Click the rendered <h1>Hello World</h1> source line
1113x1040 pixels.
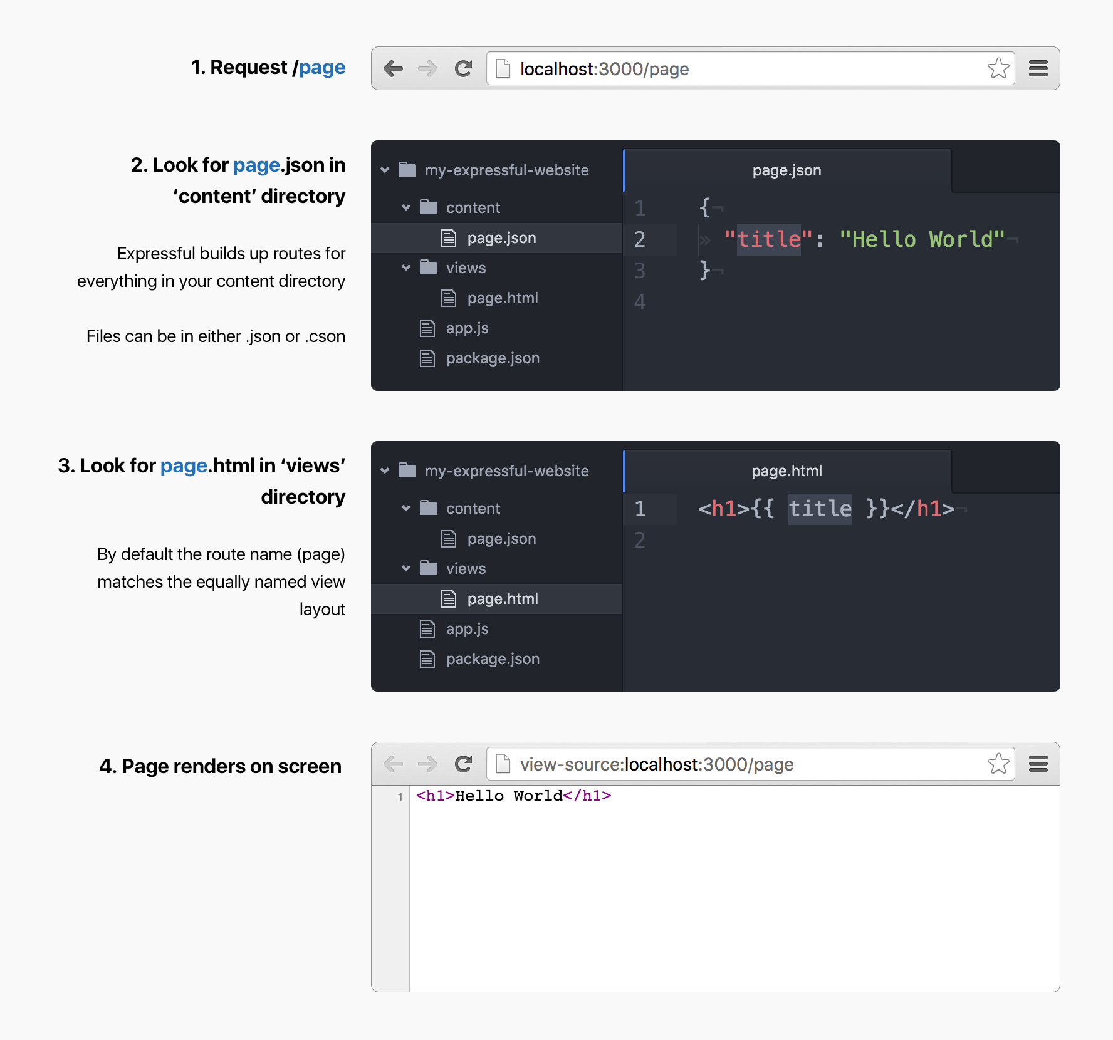[x=513, y=796]
